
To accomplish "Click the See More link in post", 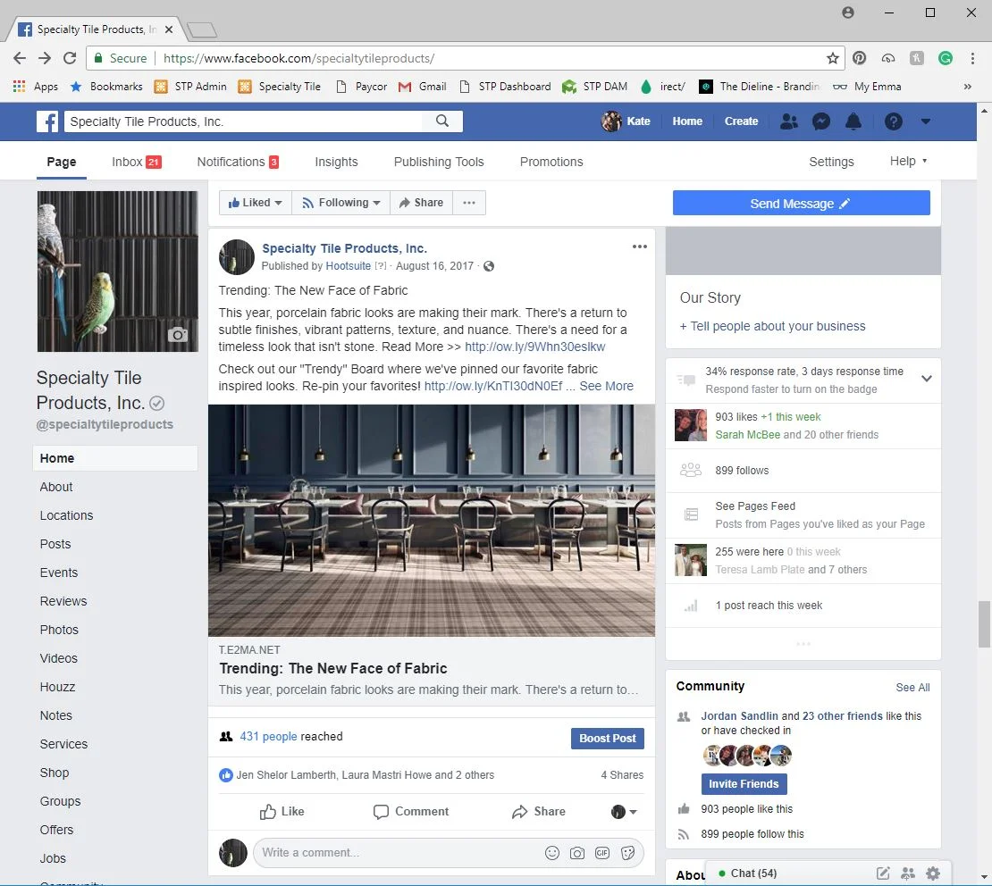I will coord(606,387).
